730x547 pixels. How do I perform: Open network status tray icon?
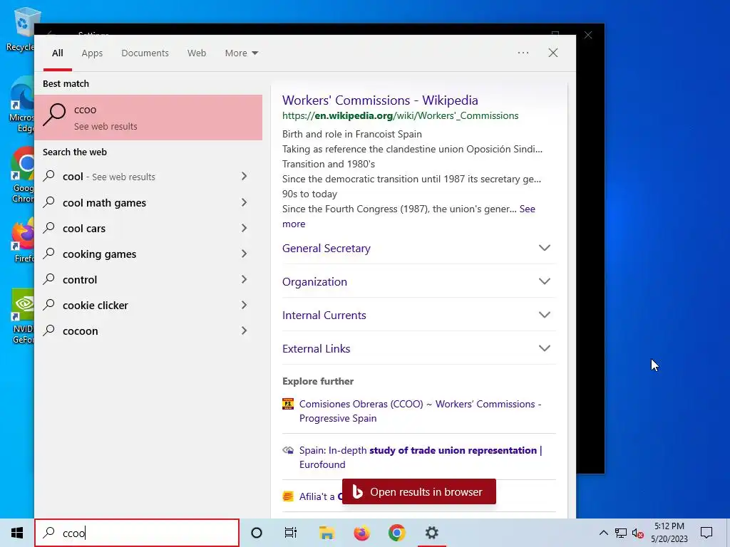click(x=621, y=533)
